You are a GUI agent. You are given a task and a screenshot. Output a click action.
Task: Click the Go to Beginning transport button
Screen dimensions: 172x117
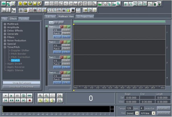[x=6, y=101]
